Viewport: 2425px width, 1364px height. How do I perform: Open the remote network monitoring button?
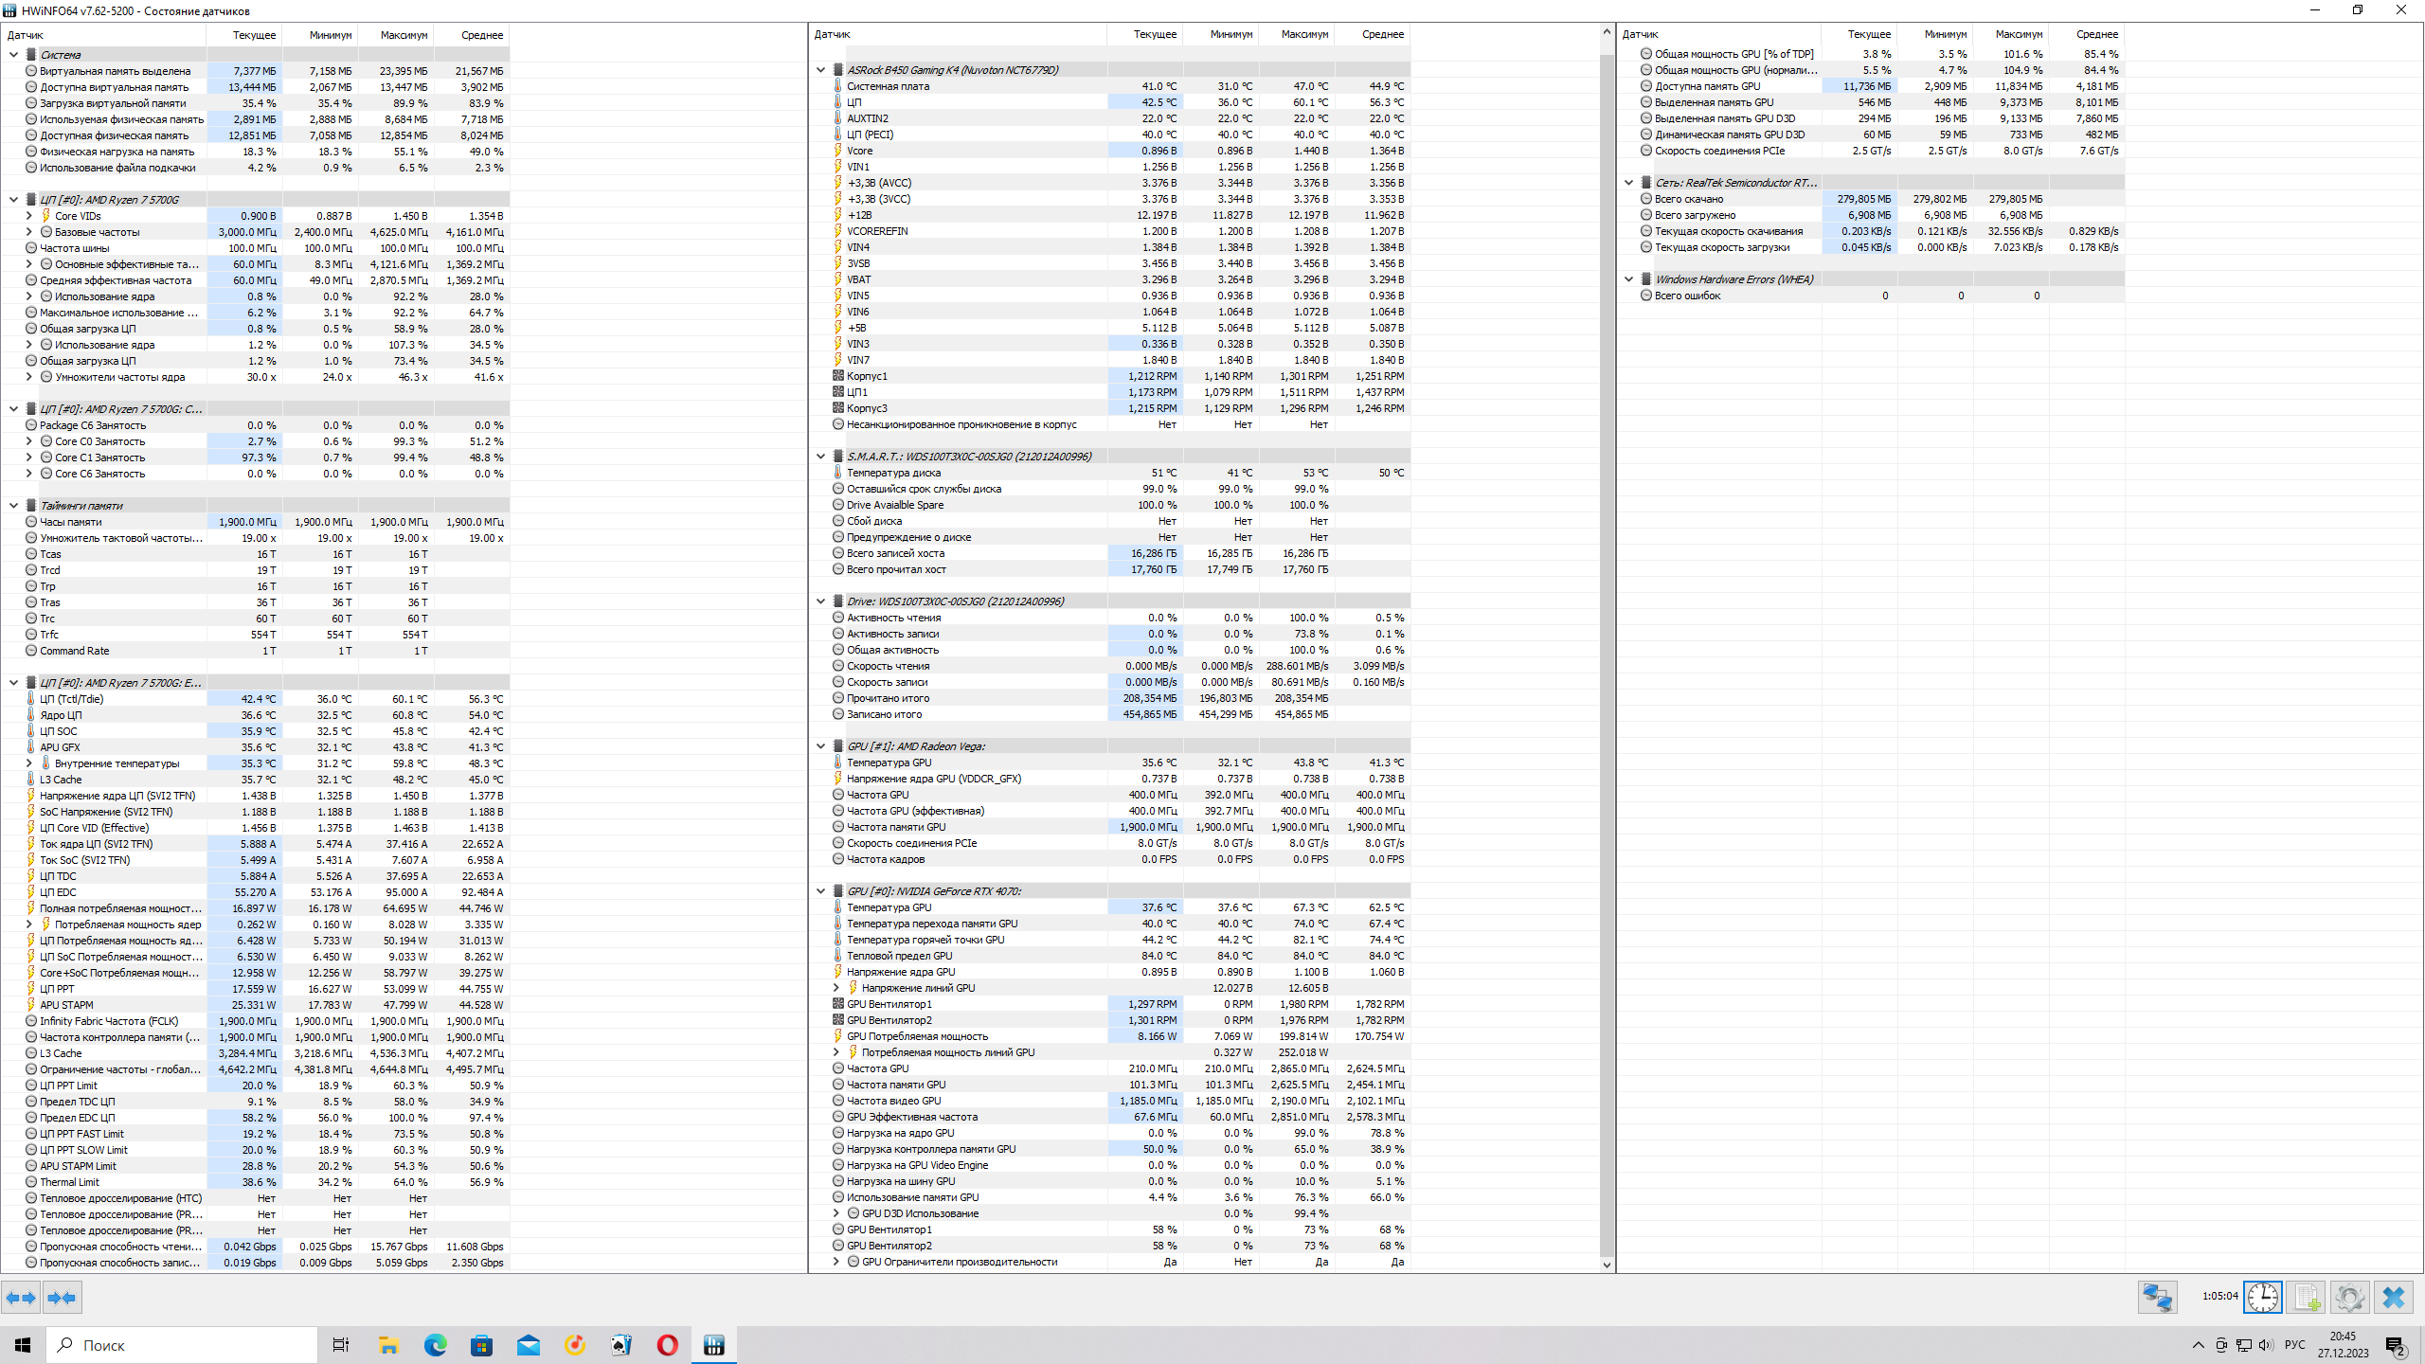[x=2157, y=1297]
